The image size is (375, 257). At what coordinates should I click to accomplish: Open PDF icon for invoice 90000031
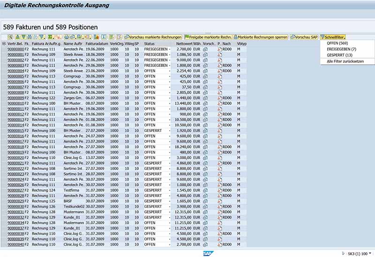tap(219, 212)
